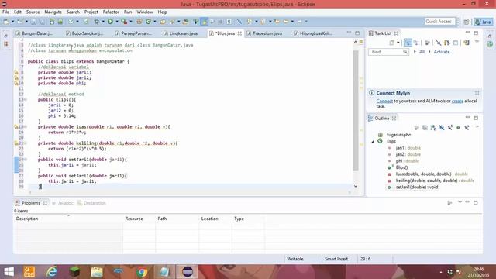The image size is (496, 279).
Task: Open New Task dropdown arrow in Task List
Action: coord(398,43)
